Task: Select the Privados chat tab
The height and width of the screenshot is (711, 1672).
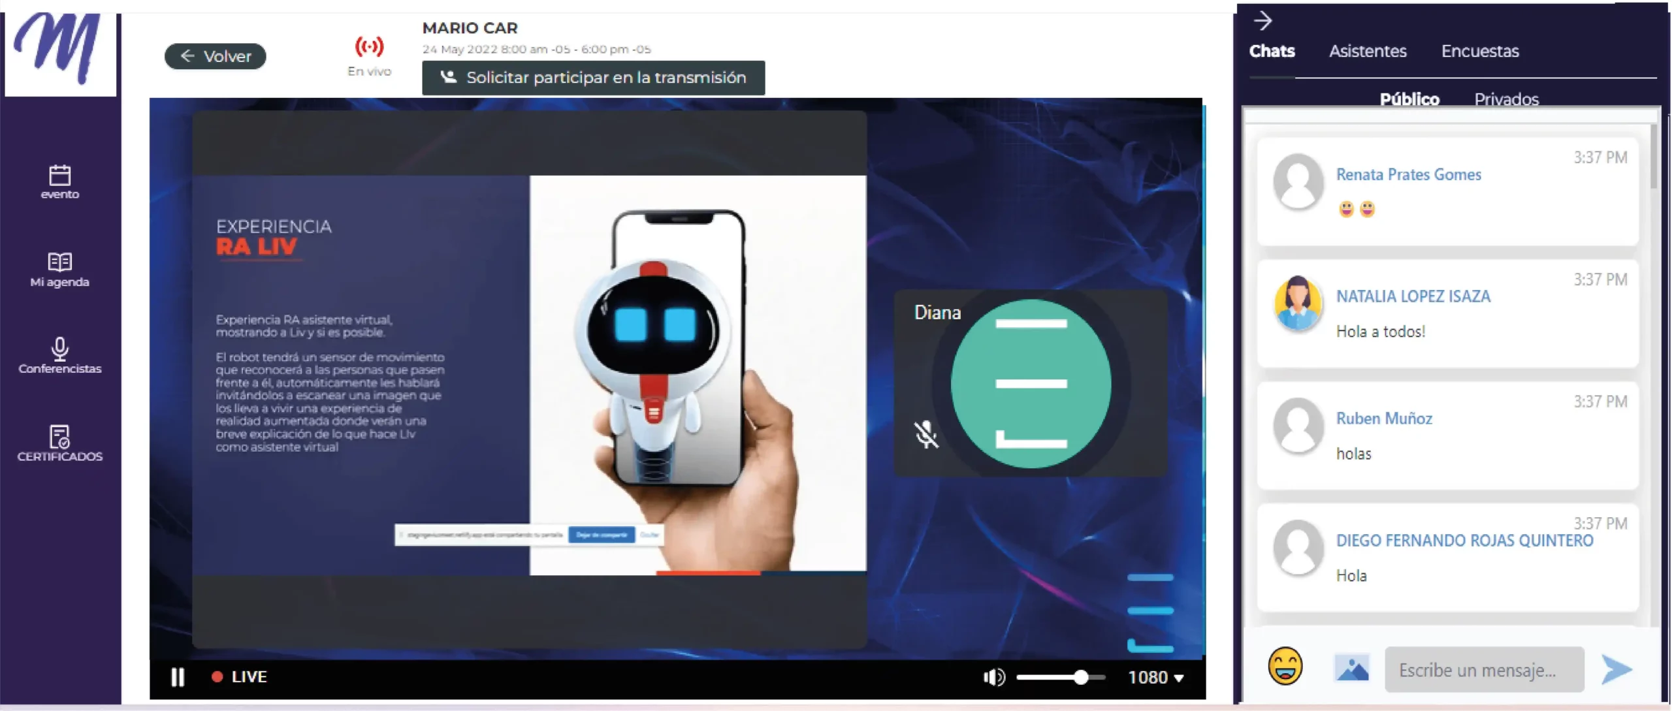Action: click(1506, 99)
